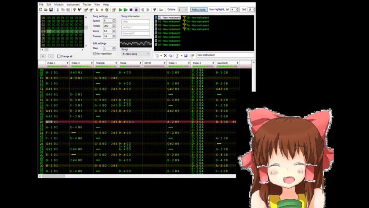Stop playback with the blue square icon
Screen dimensions: 369x208
[131, 10]
